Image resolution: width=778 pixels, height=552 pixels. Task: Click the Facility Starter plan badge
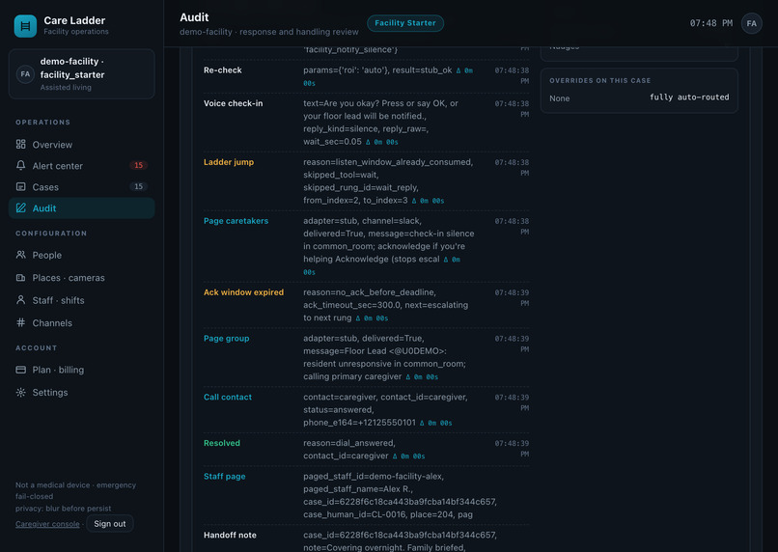tap(404, 23)
